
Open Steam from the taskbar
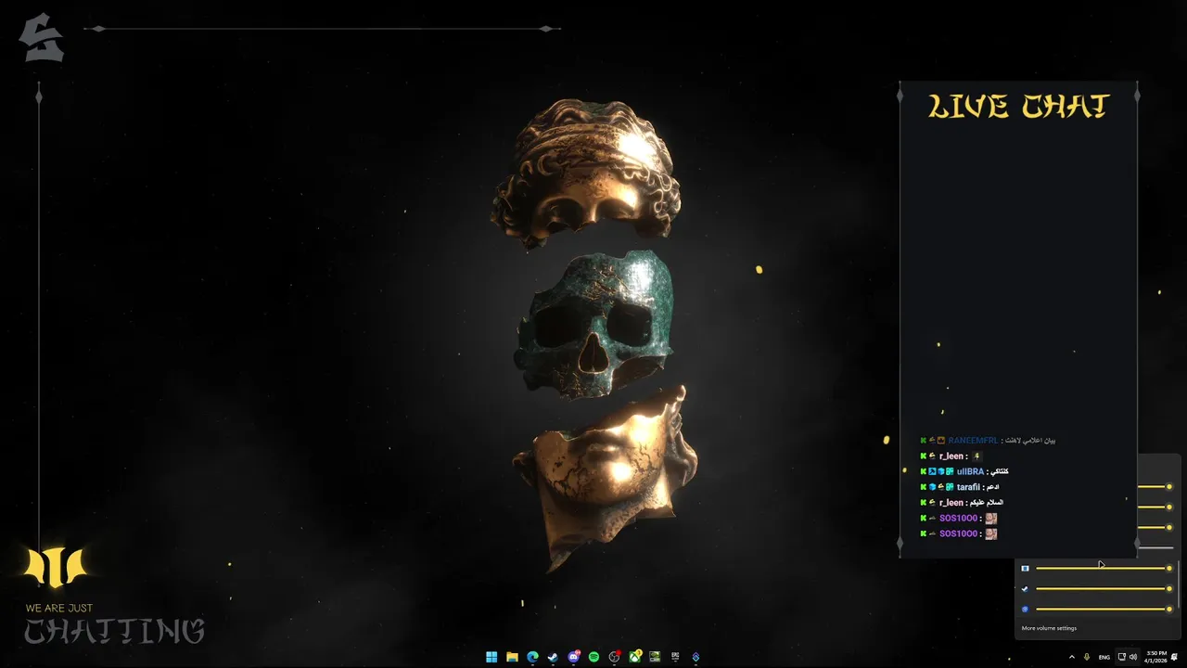(x=553, y=657)
